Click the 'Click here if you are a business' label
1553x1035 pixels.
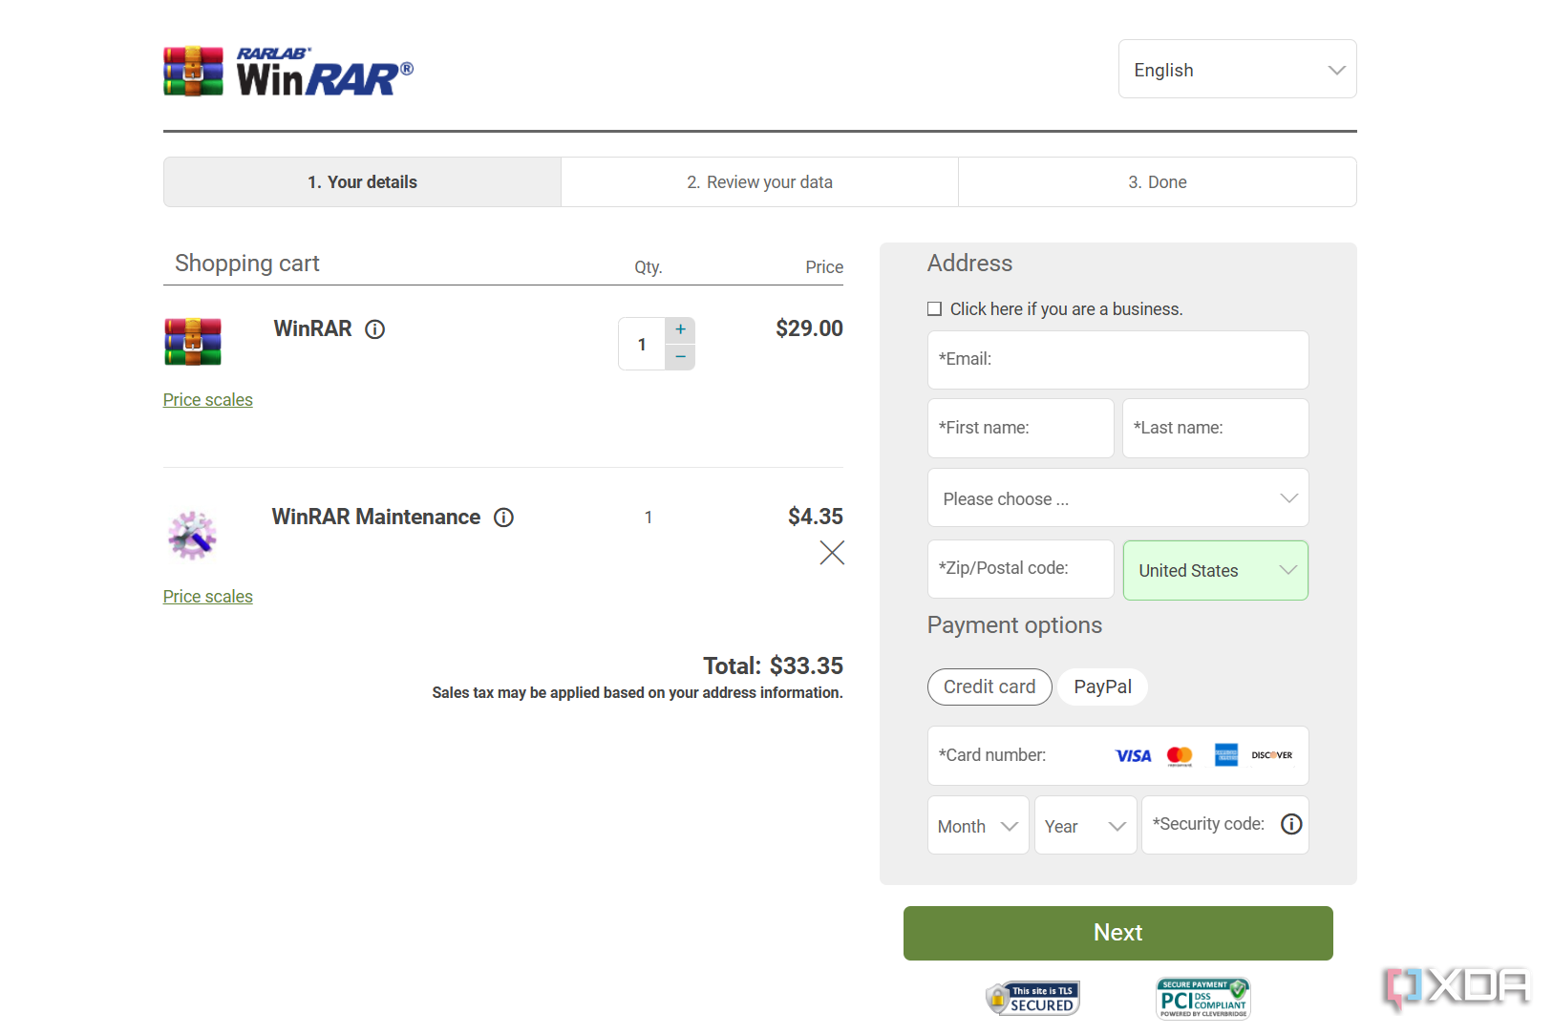(1066, 309)
